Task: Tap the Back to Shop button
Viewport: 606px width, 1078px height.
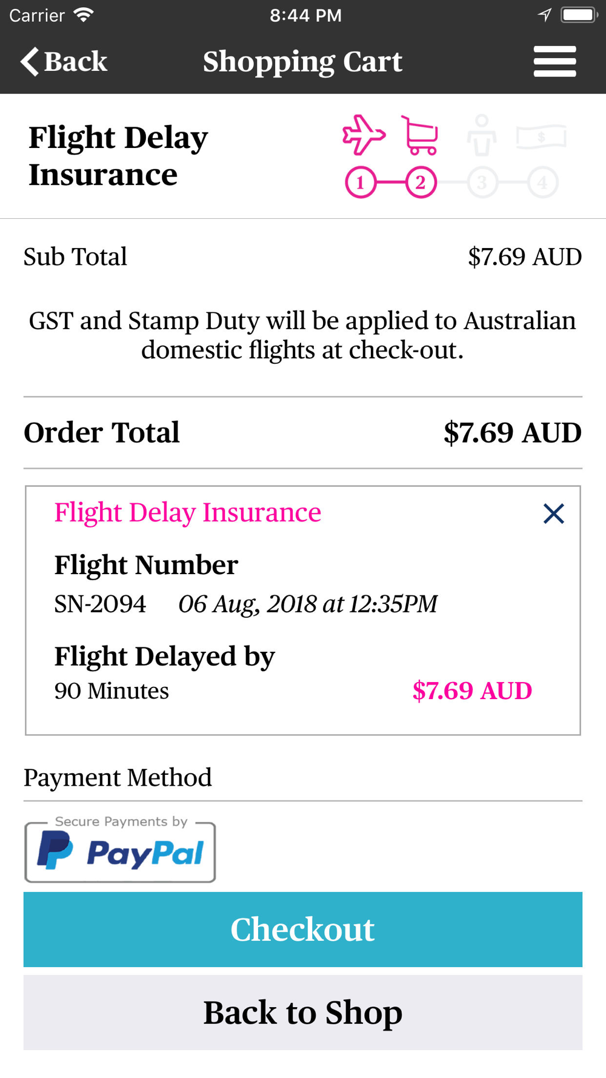Action: tap(303, 1012)
